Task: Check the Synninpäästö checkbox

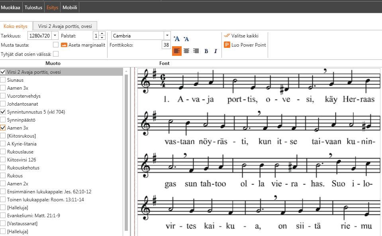Action: tap(3, 120)
